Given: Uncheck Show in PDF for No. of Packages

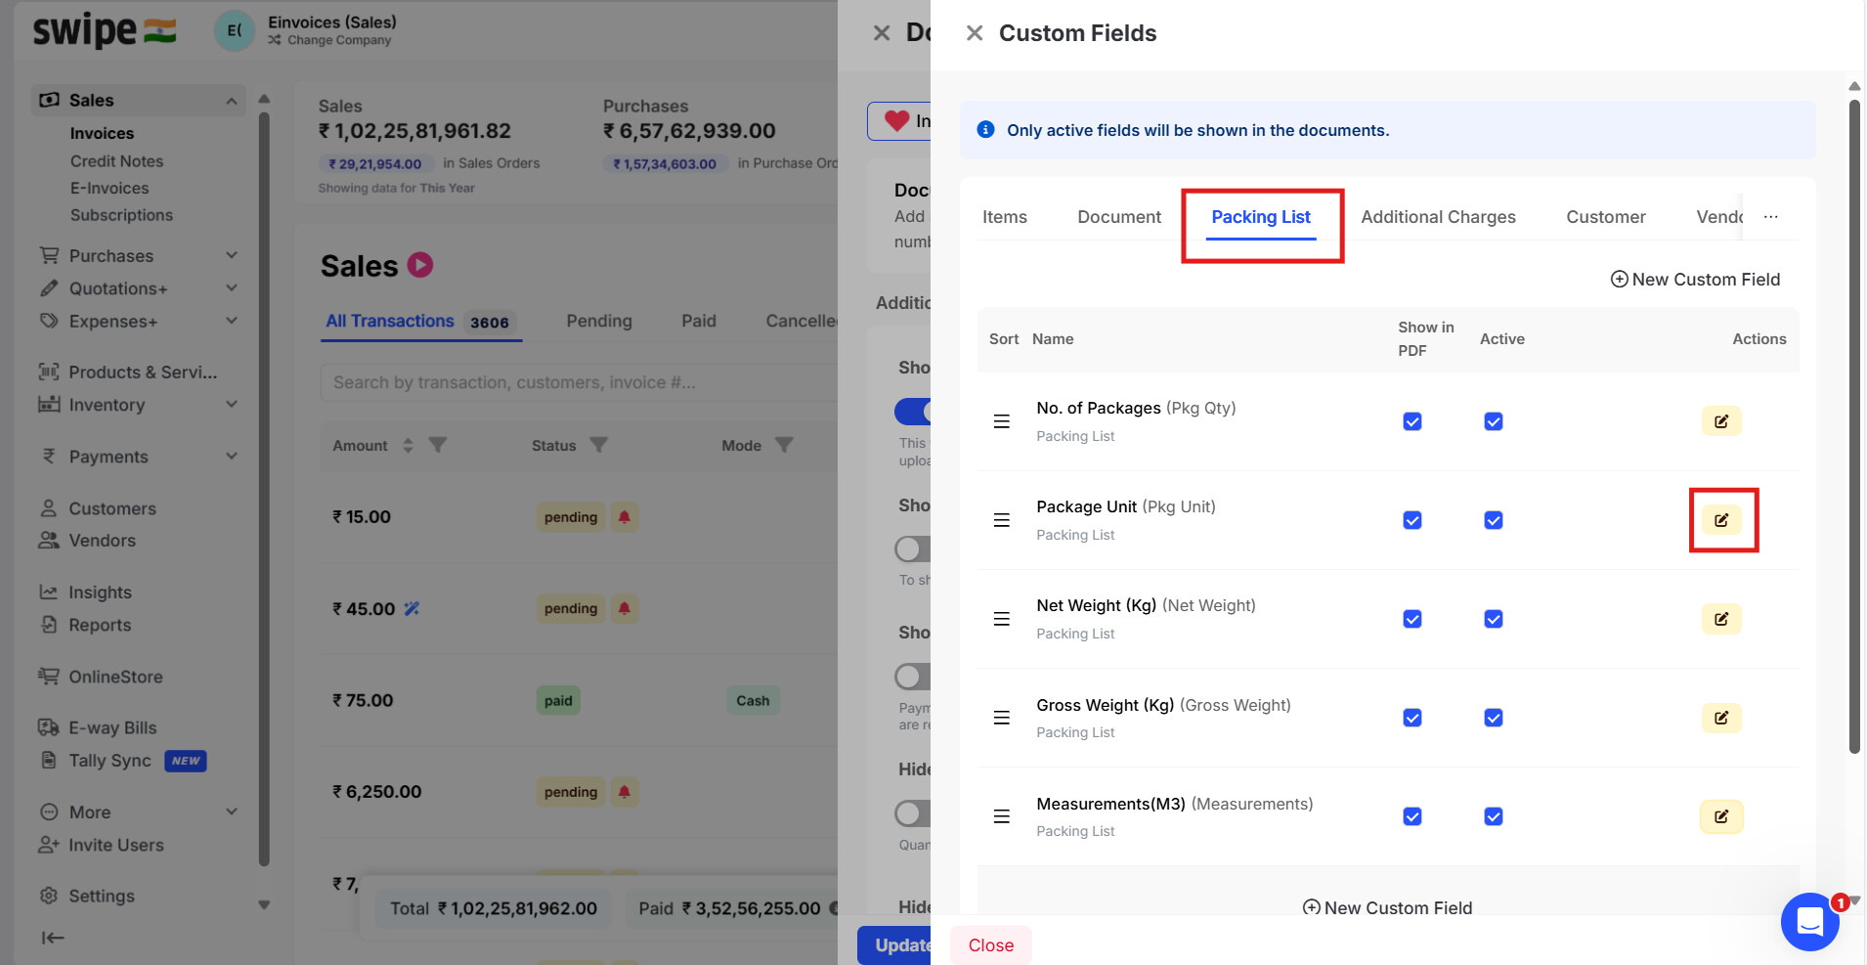Looking at the screenshot, I should 1411,421.
